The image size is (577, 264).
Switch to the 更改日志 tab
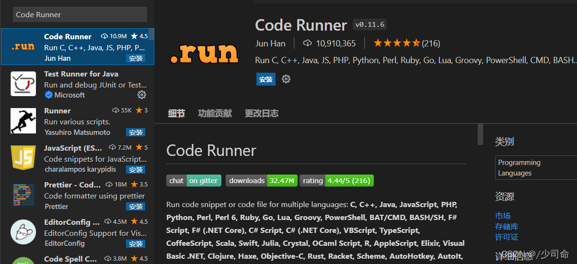(262, 113)
